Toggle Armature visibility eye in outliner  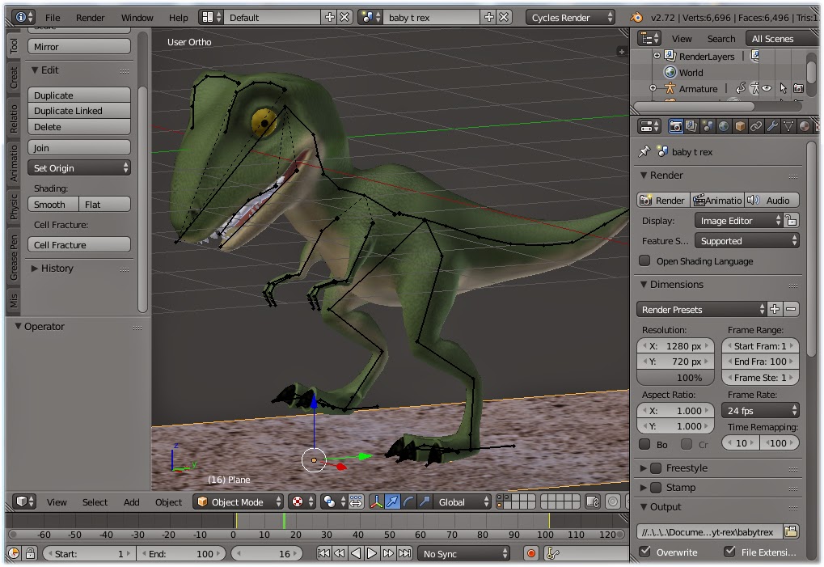pos(767,89)
